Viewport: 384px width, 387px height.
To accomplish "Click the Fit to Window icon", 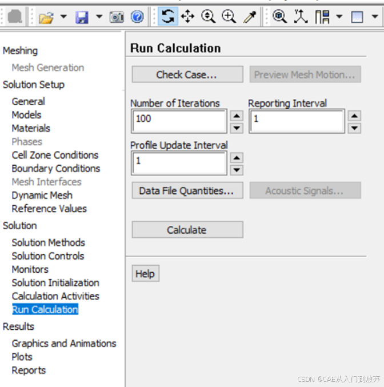I will click(x=279, y=17).
